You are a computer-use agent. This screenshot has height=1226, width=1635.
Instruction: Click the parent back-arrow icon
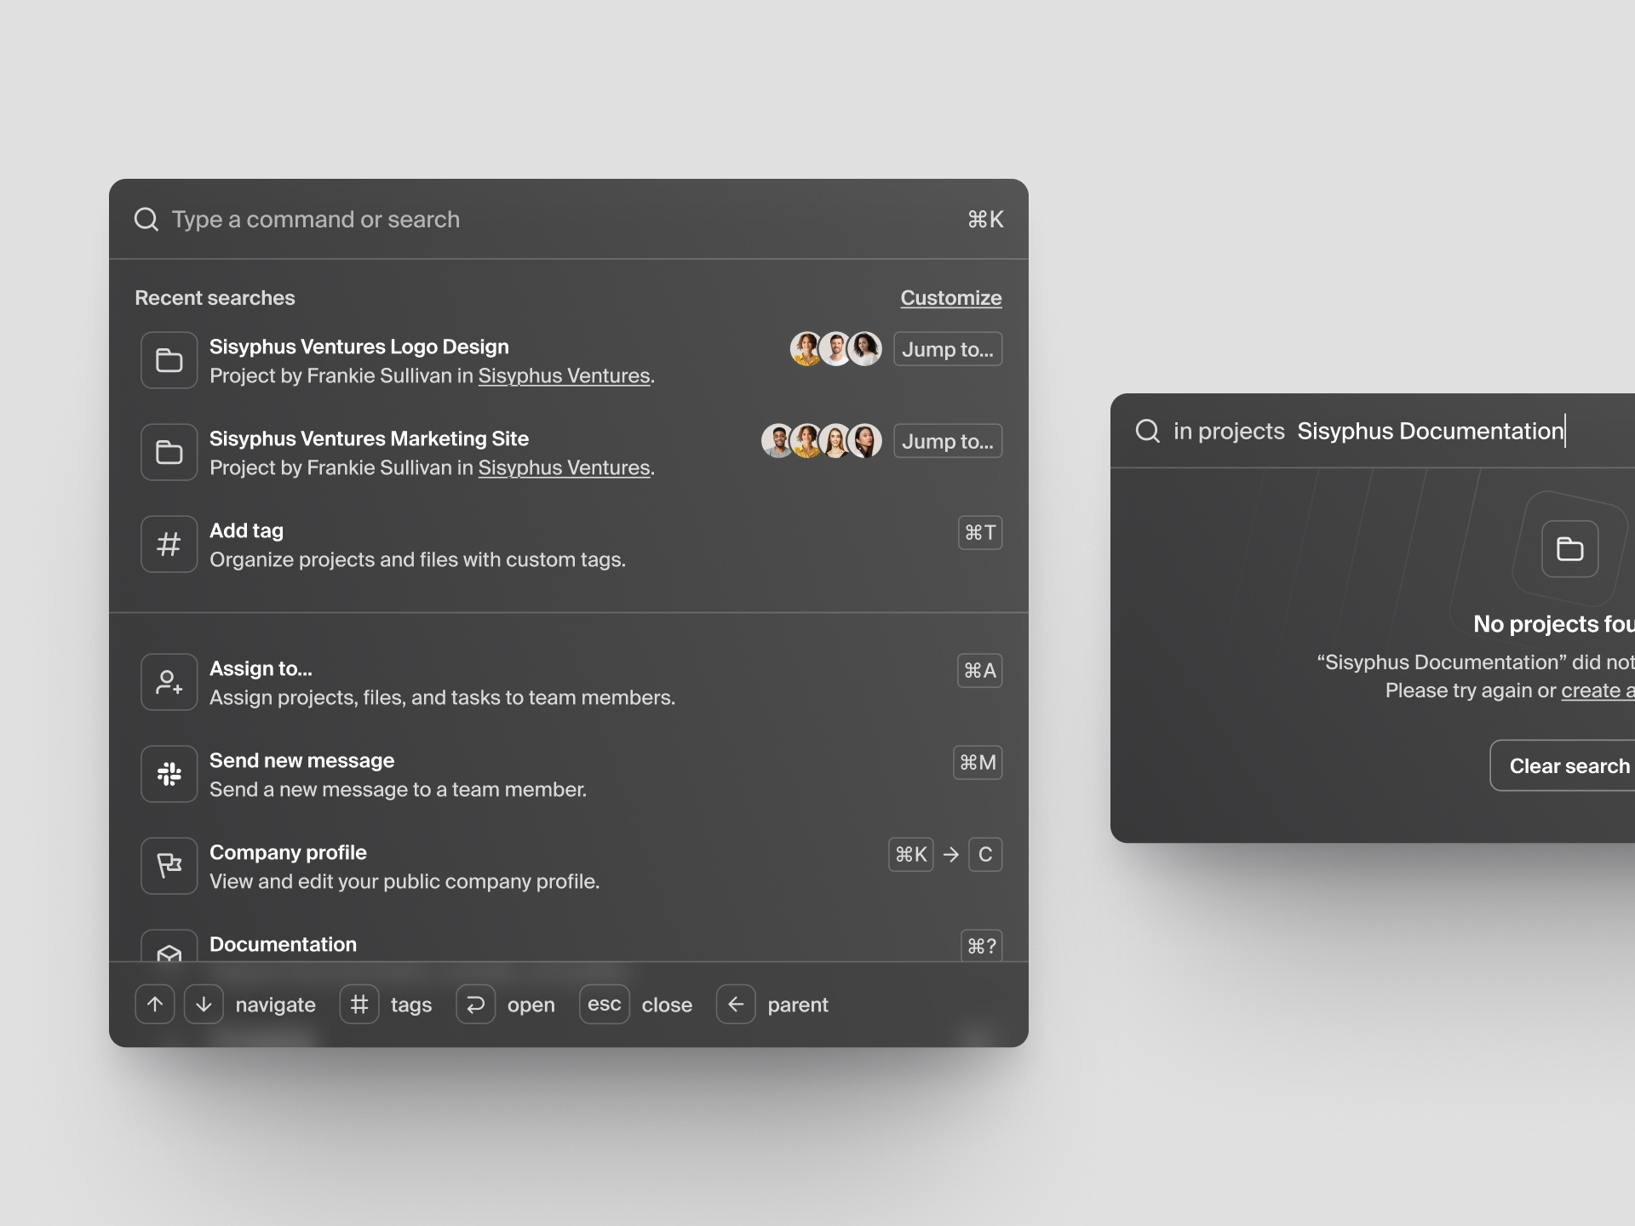tap(737, 1005)
